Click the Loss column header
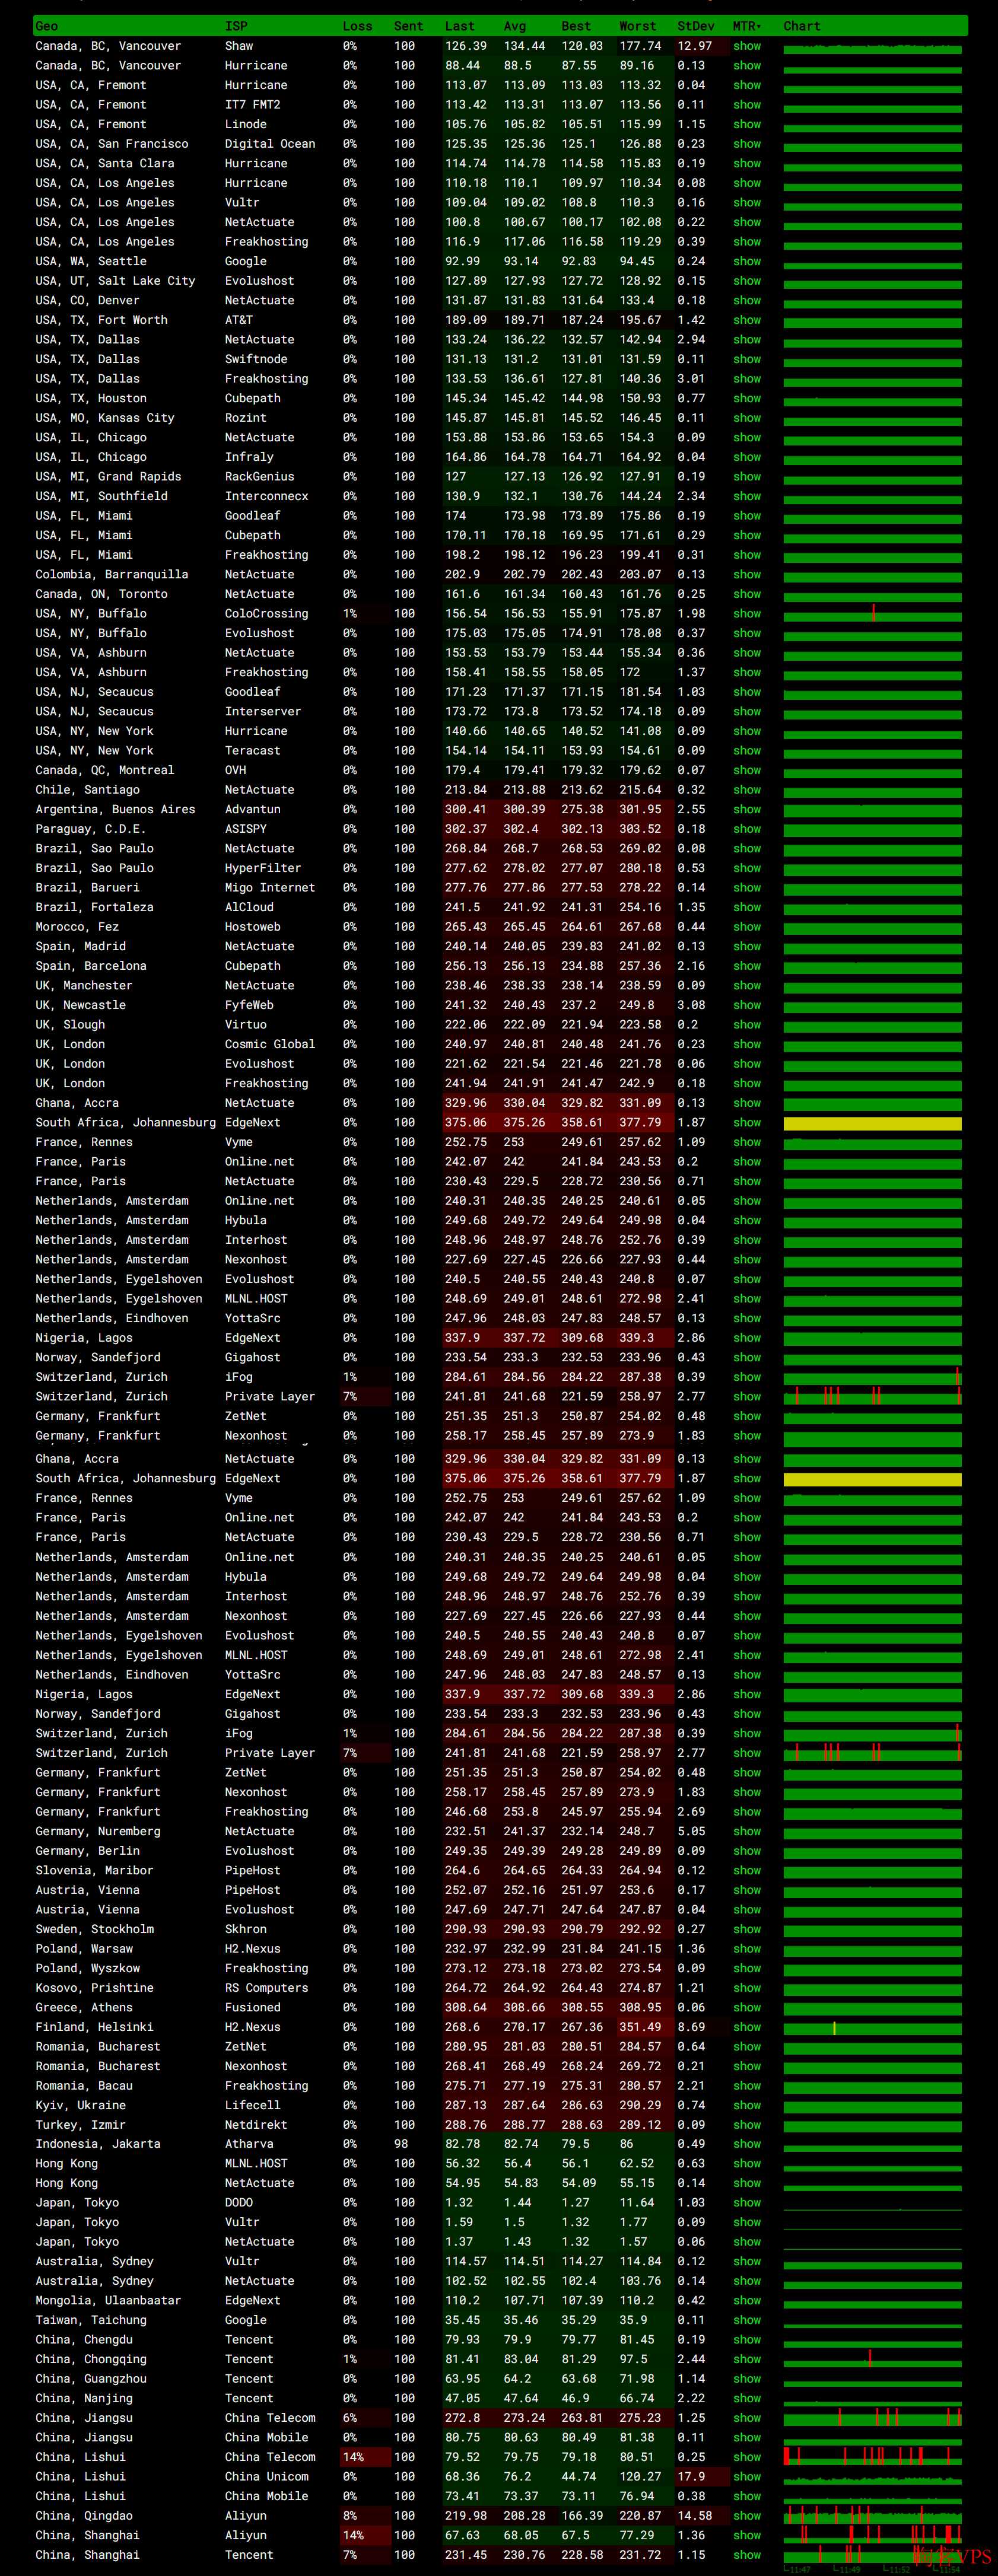 (x=357, y=26)
